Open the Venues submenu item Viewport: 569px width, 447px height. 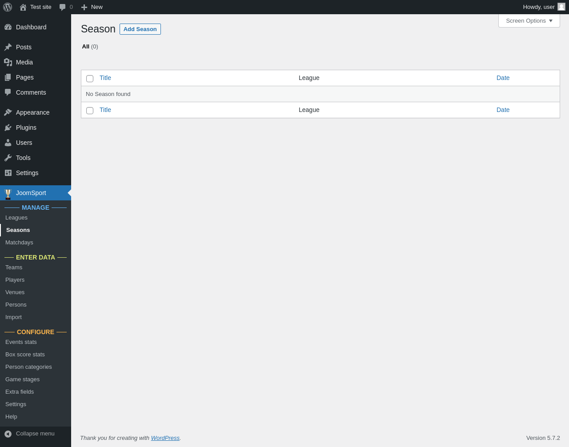coord(15,292)
